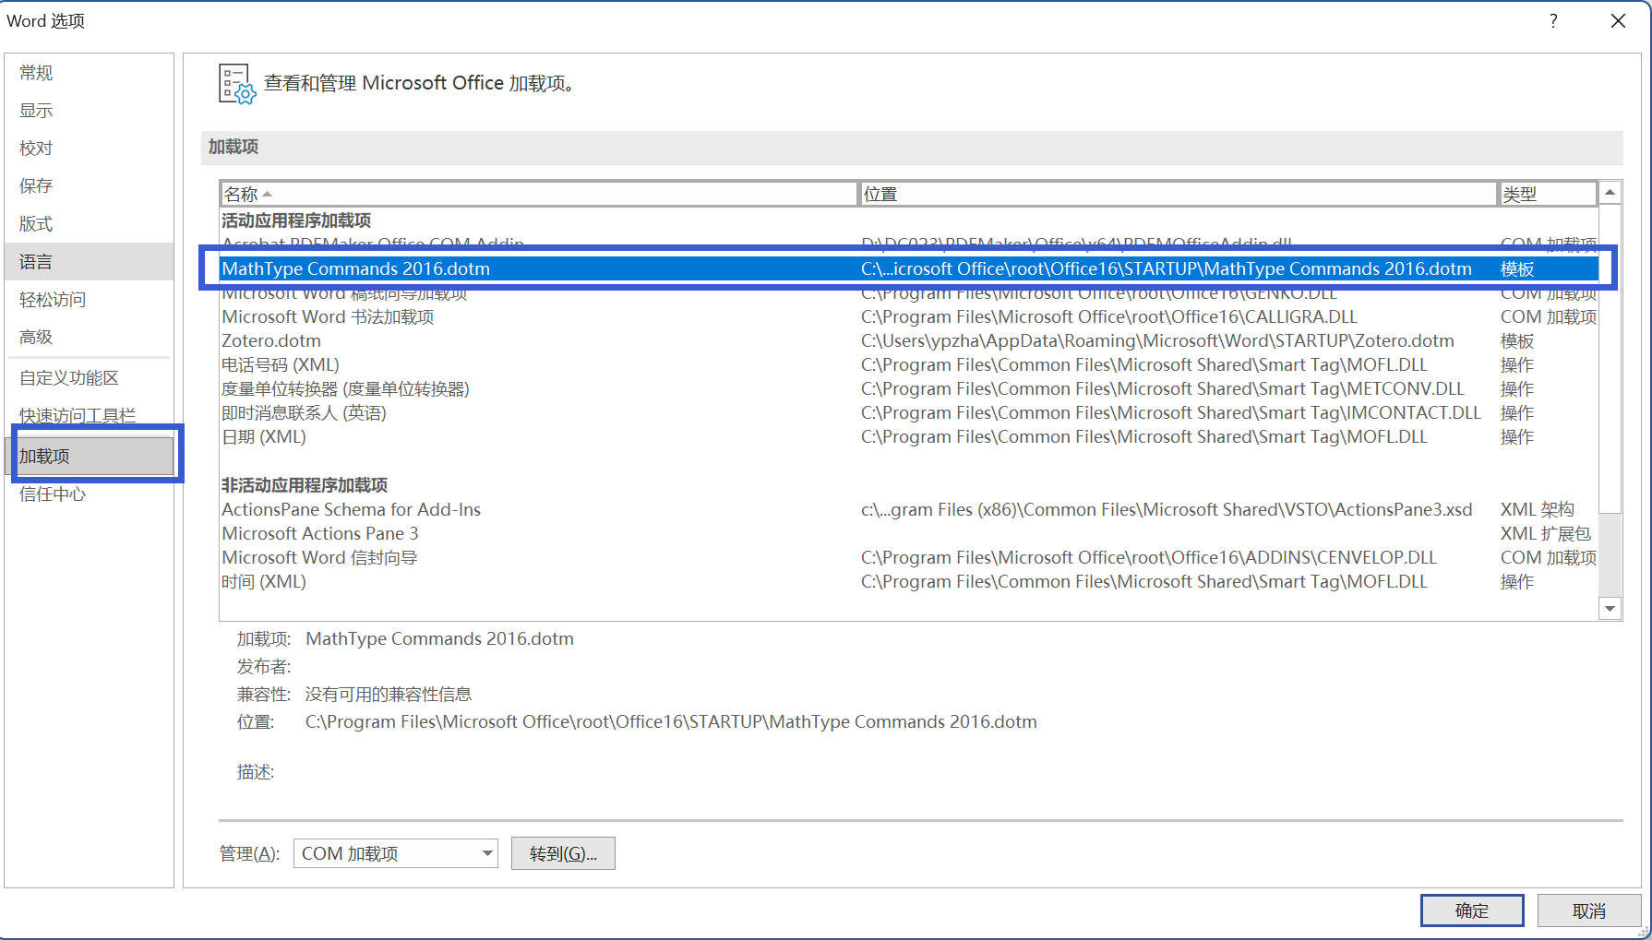Sort add-ins by 名称 column header
The height and width of the screenshot is (940, 1652).
click(539, 194)
